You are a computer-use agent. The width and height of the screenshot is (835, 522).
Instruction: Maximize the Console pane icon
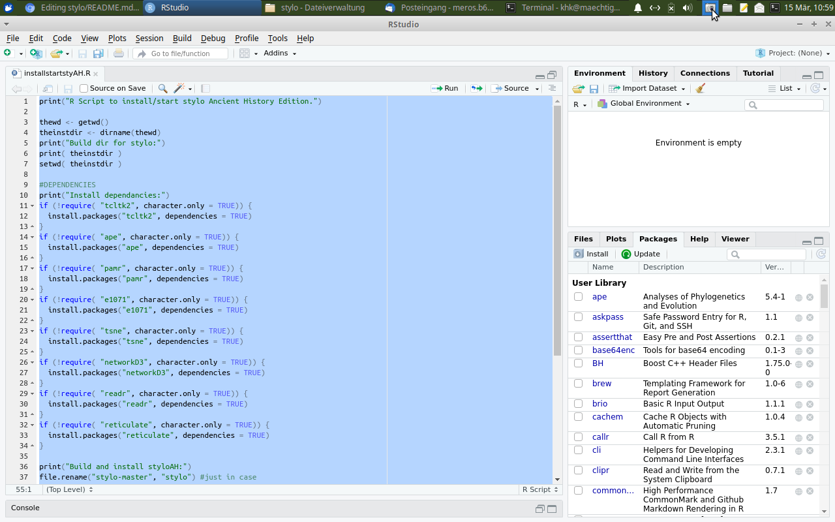pyautogui.click(x=552, y=509)
